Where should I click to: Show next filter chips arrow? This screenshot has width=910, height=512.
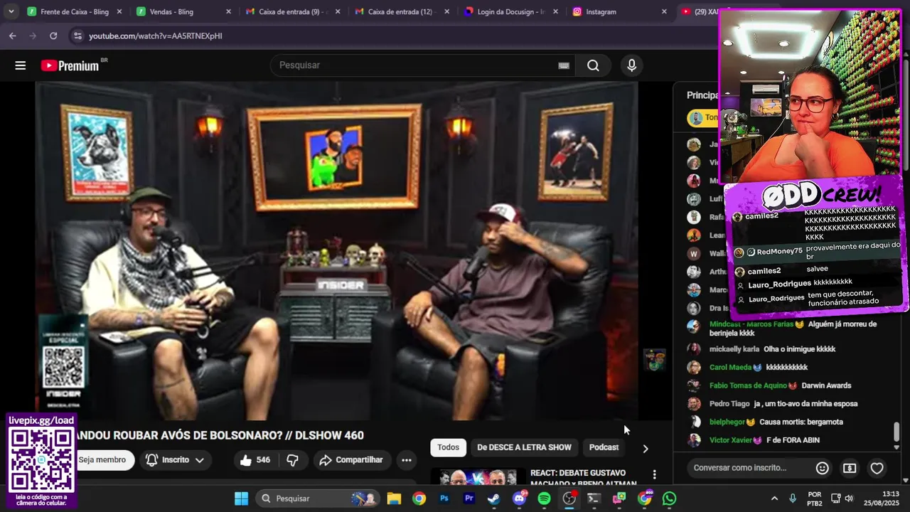click(645, 448)
